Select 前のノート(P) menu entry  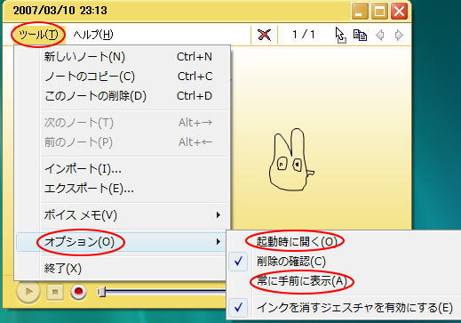pyautogui.click(x=122, y=142)
